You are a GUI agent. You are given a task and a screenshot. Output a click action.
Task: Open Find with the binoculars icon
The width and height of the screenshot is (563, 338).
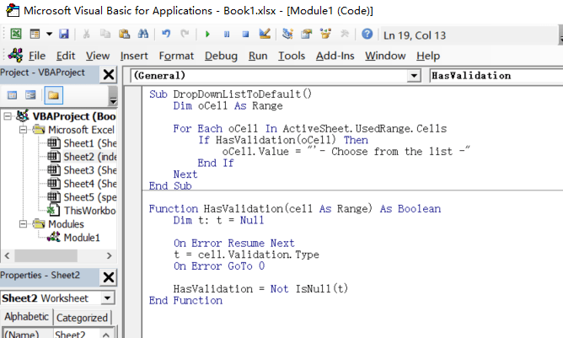point(143,34)
